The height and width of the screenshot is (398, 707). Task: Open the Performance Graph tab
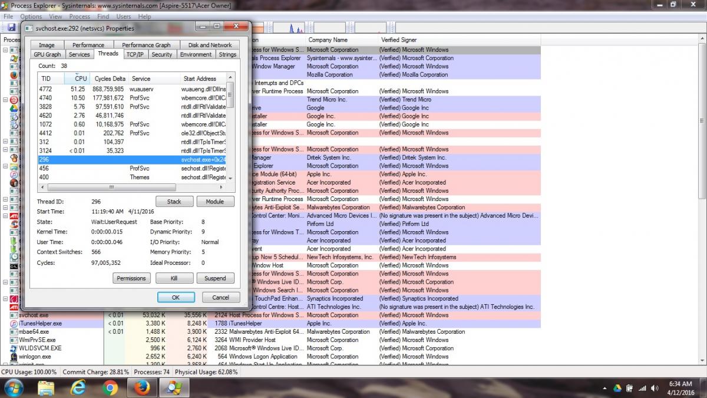[146, 45]
